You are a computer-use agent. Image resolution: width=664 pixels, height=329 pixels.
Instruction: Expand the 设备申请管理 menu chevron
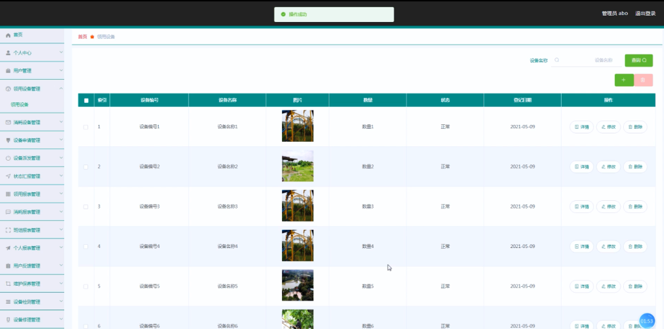coord(61,140)
